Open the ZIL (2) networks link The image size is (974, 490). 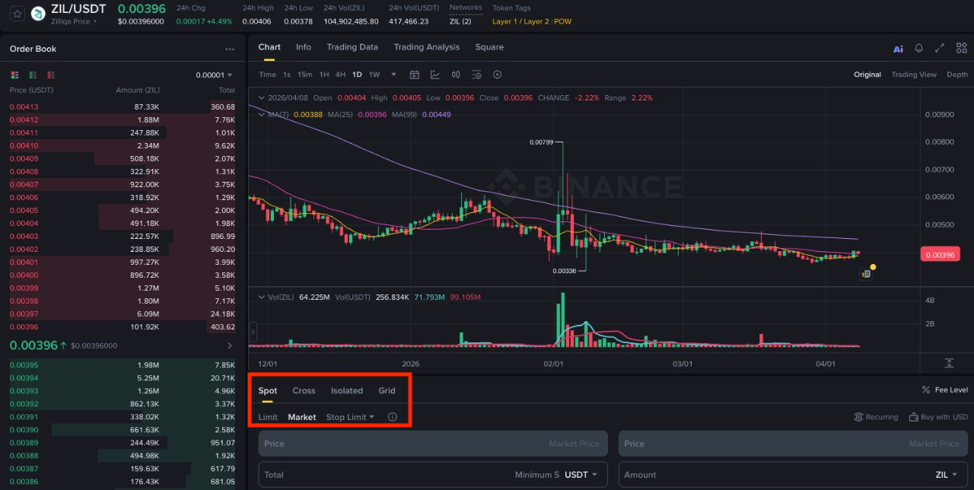coord(460,21)
